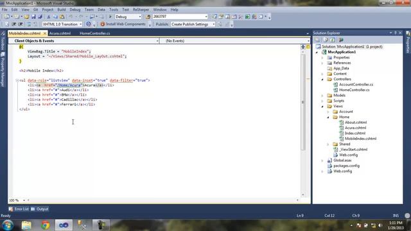Open the 2663797 find combo box
The width and height of the screenshot is (411, 231).
click(180, 17)
